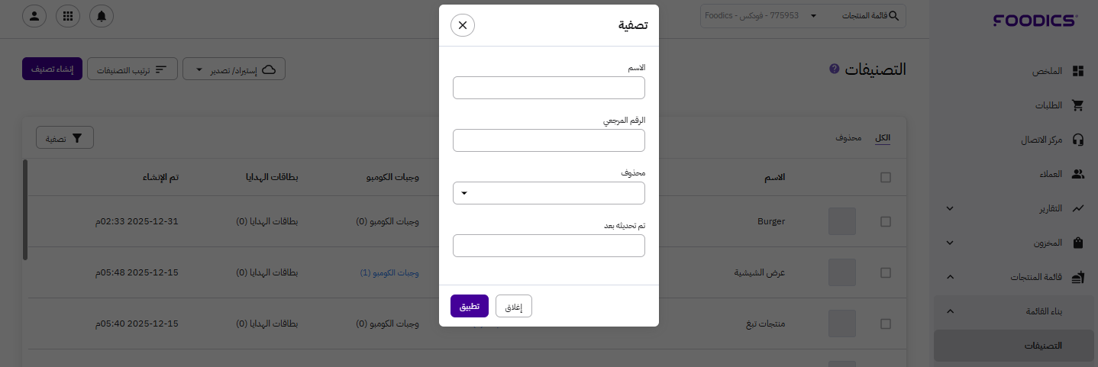1098x367 pixels.
Task: Toggle the select-all checkbox in table header
Action: pyautogui.click(x=886, y=177)
